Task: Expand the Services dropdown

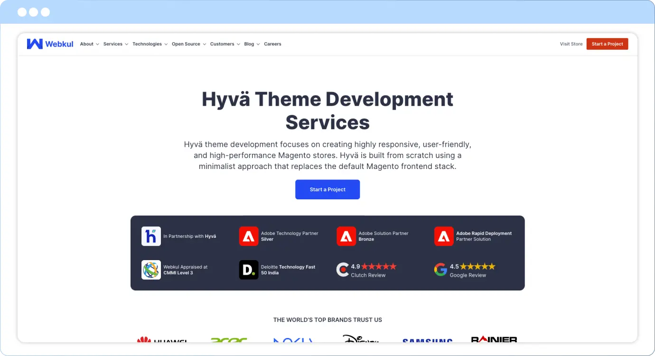Action: pyautogui.click(x=113, y=44)
